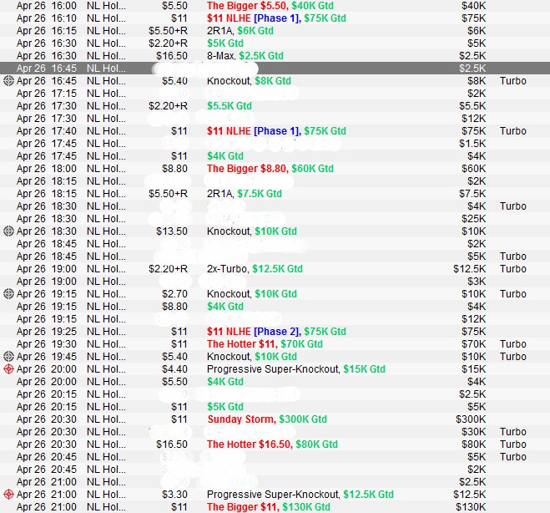Select the 20:15 $5K Gtd $11 tournament
This screenshot has width=550, height=513.
click(x=225, y=407)
